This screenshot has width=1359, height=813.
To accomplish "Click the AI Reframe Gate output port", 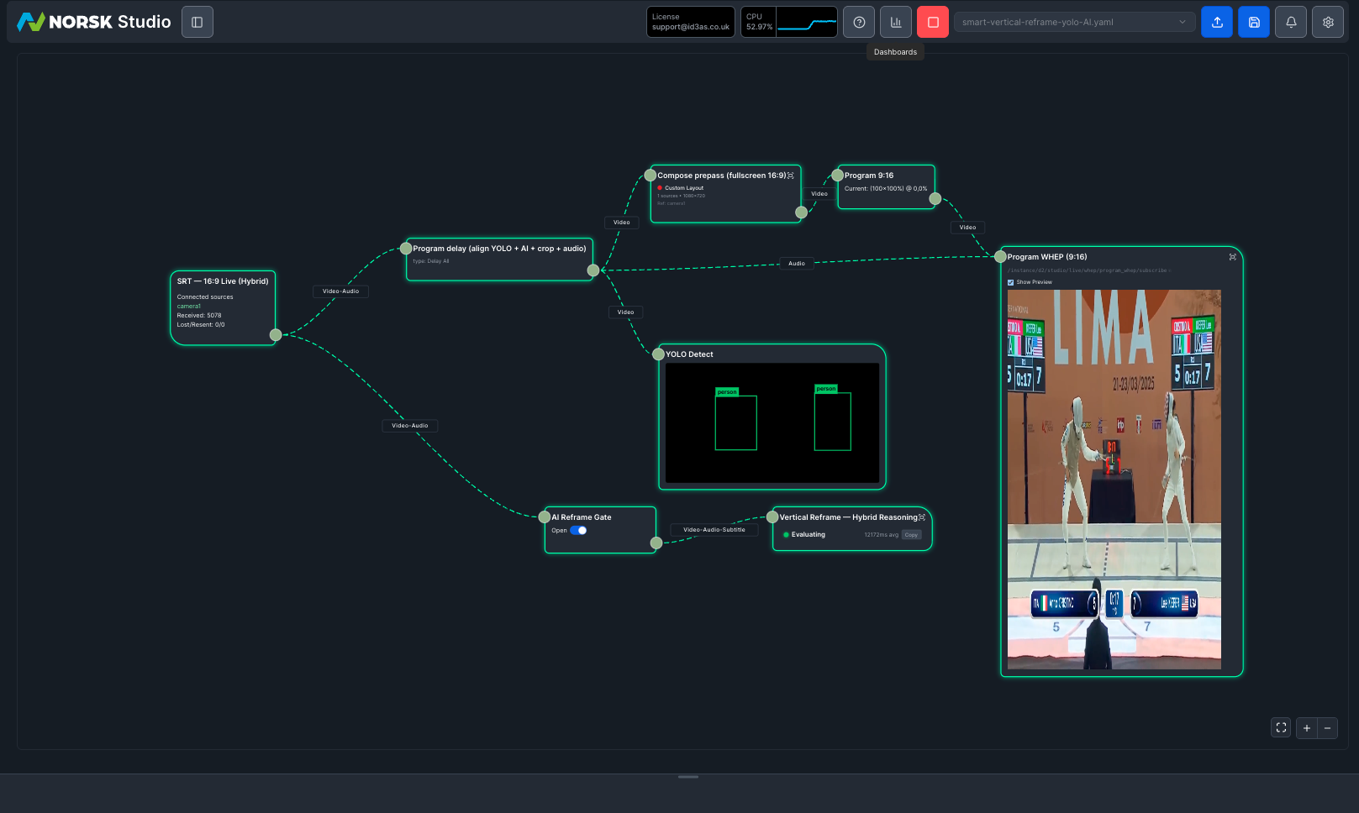I will point(656,543).
